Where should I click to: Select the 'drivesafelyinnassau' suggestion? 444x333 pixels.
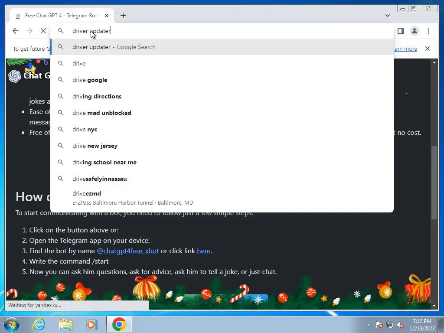[x=222, y=179]
